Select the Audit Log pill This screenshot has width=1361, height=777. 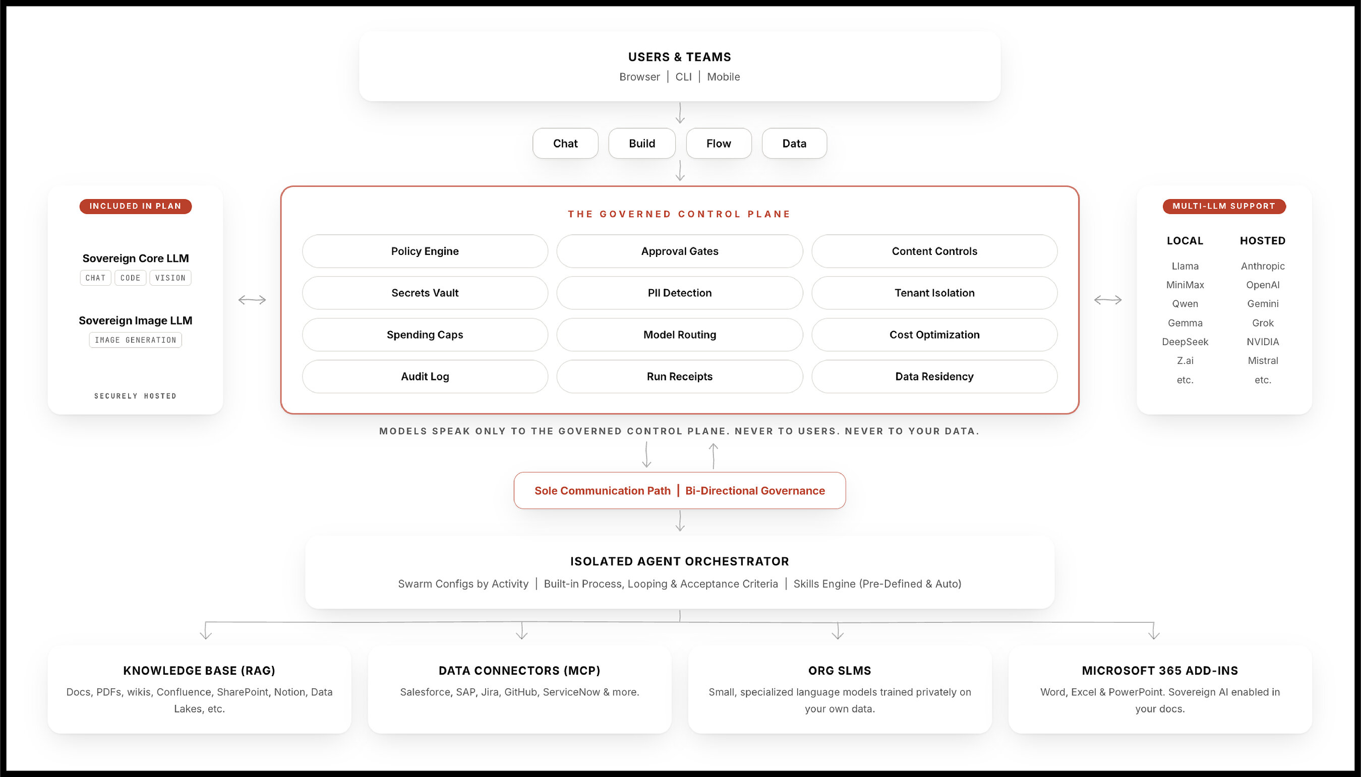tap(425, 376)
